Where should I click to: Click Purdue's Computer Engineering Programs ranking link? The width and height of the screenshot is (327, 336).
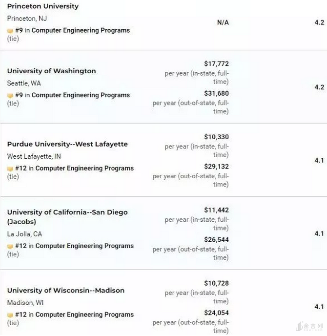click(x=84, y=168)
